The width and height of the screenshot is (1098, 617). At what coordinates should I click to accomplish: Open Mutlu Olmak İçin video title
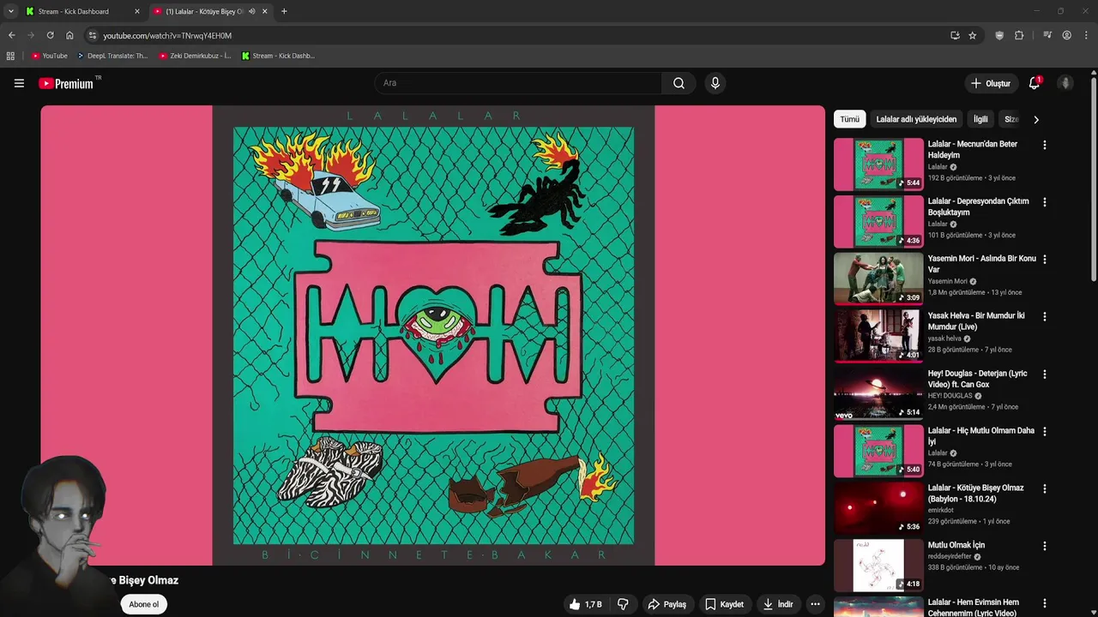pyautogui.click(x=956, y=545)
